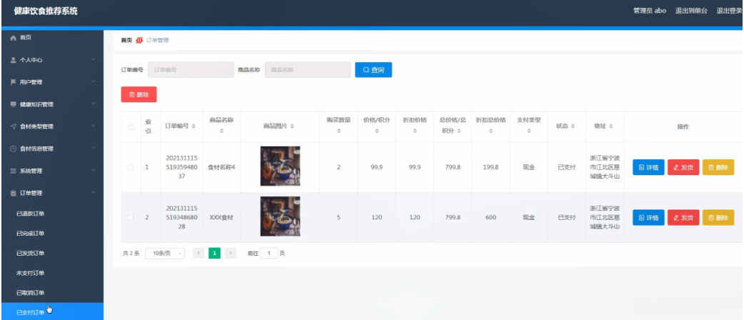Viewport: 744px width, 320px height.
Task: Click 退出登录 in the header
Action: click(729, 11)
